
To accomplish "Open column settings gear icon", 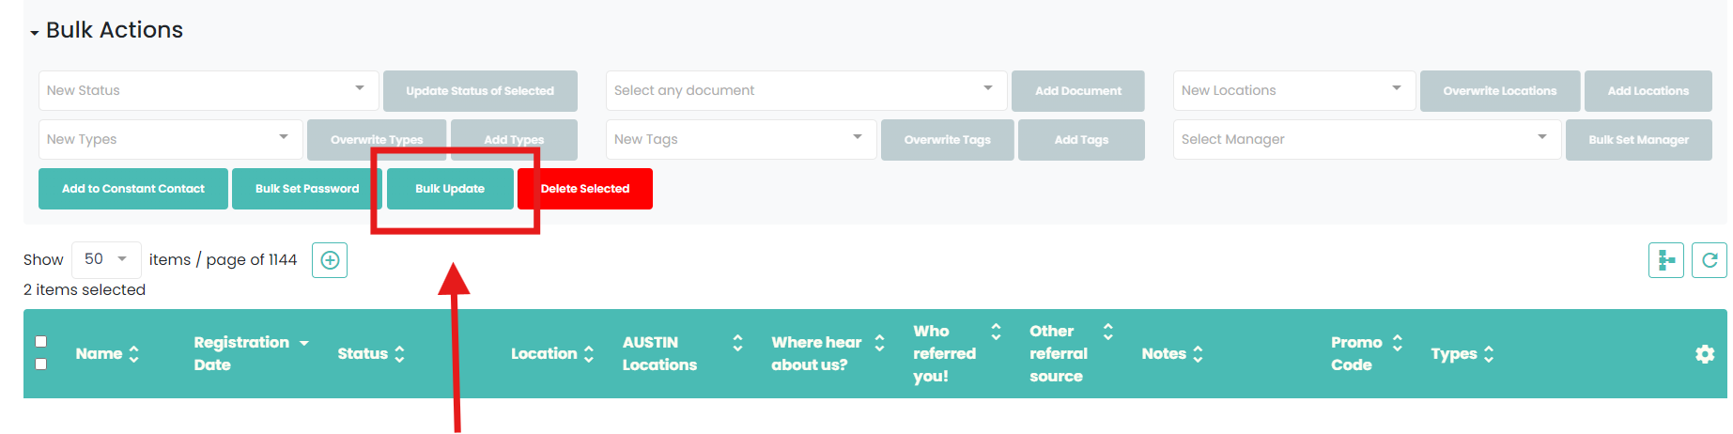I will [x=1704, y=354].
